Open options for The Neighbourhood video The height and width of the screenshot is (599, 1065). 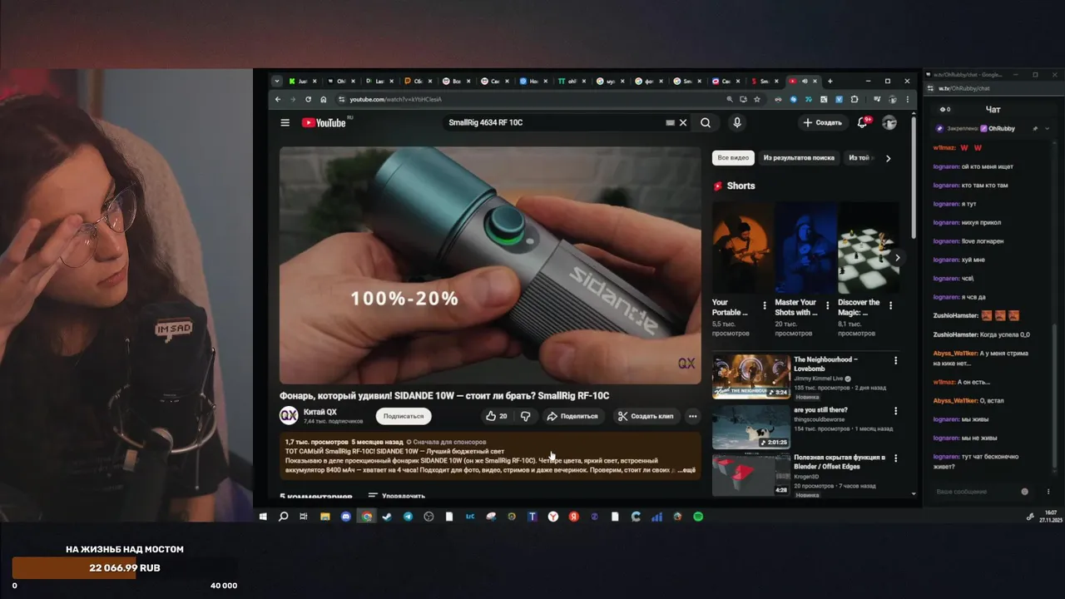coord(896,360)
